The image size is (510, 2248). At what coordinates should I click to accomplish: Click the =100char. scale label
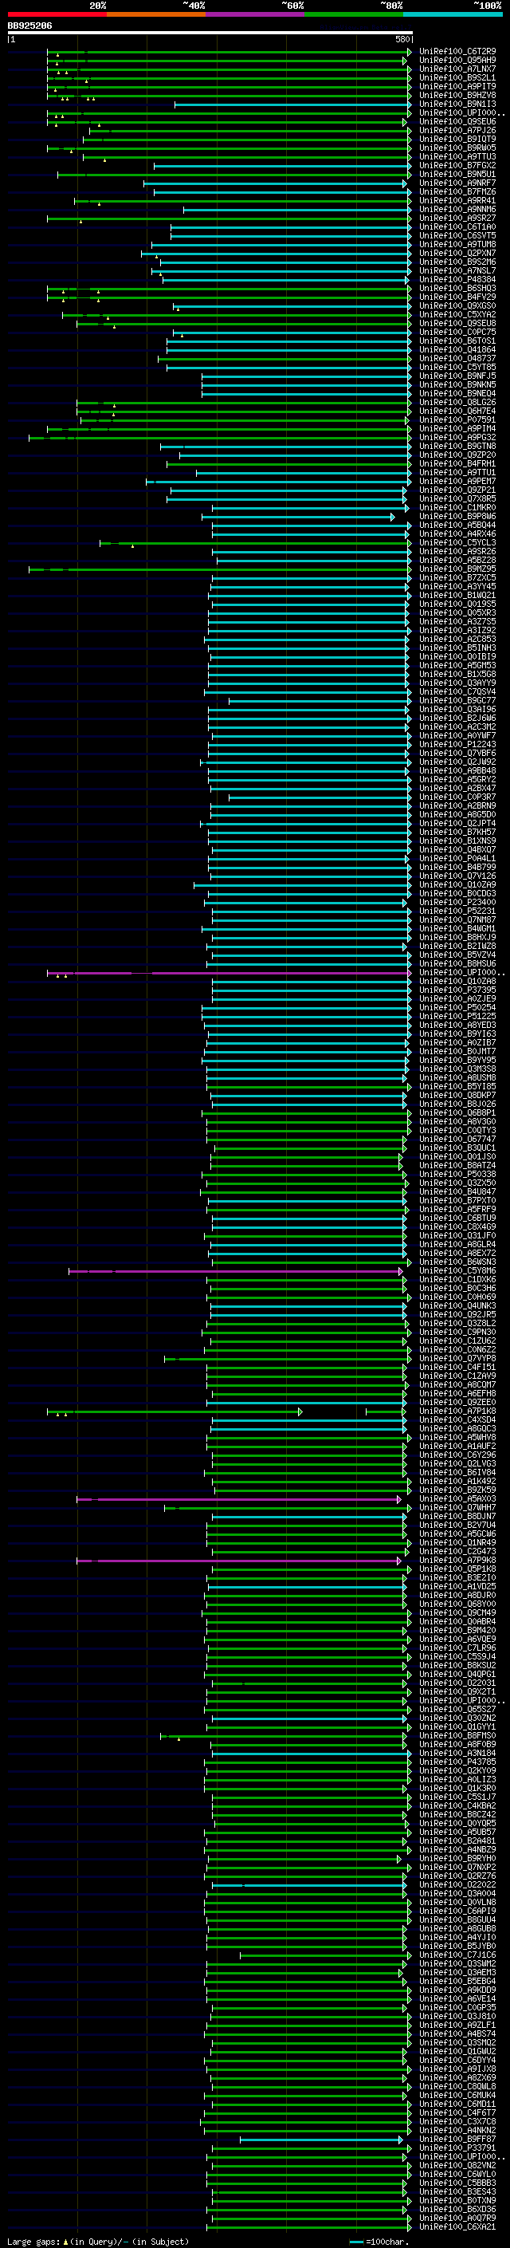[x=388, y=2242]
